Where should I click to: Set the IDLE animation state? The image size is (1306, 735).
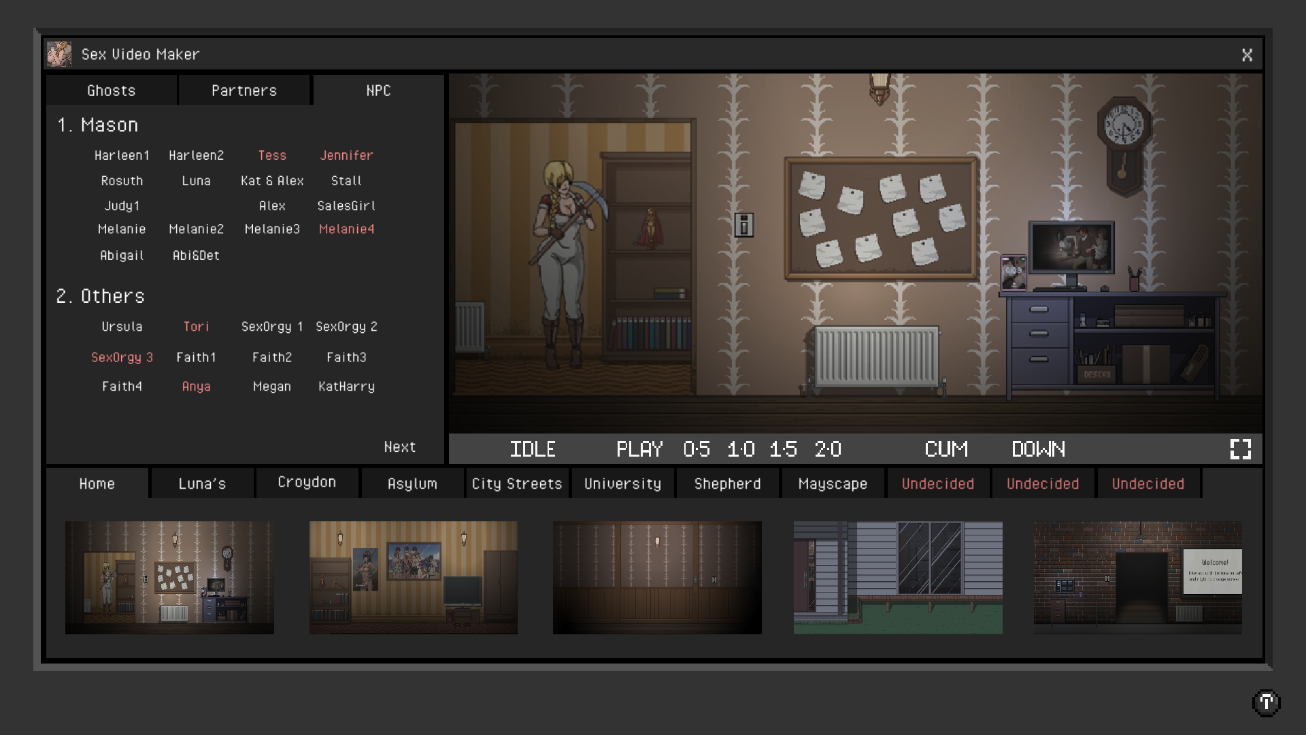(x=533, y=449)
